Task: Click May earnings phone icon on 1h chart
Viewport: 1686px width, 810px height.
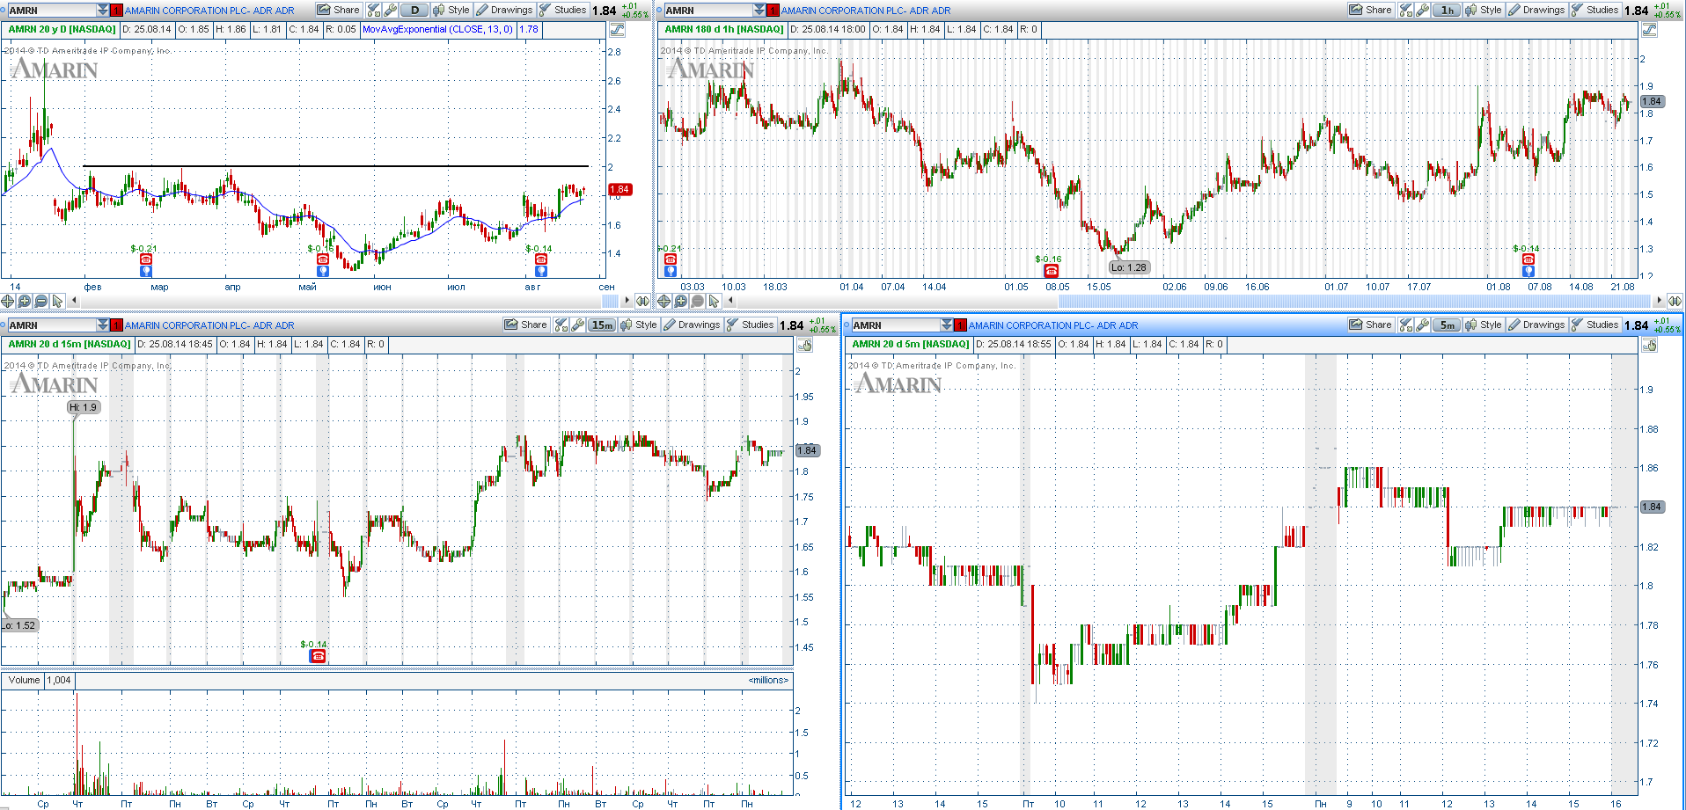Action: (x=1051, y=270)
